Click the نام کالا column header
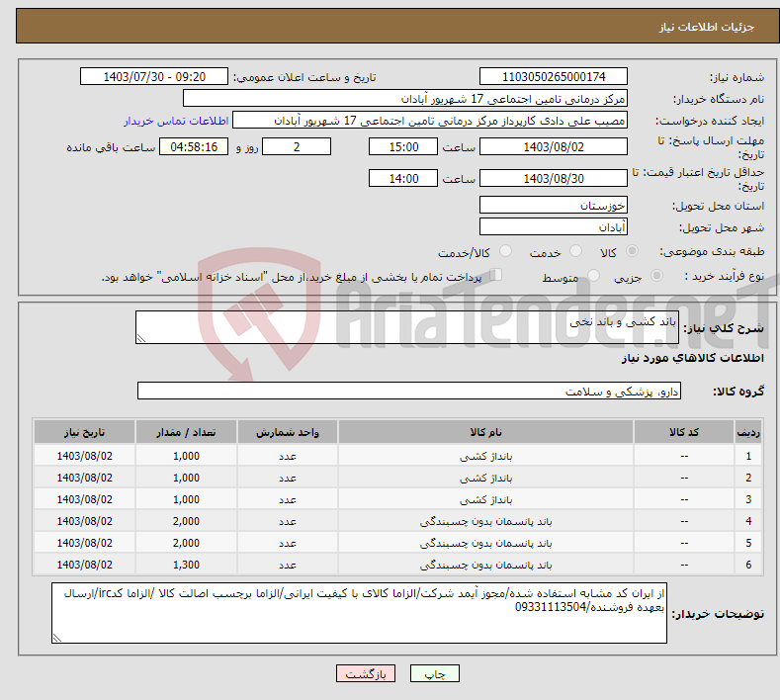The width and height of the screenshot is (780, 700). 486,432
